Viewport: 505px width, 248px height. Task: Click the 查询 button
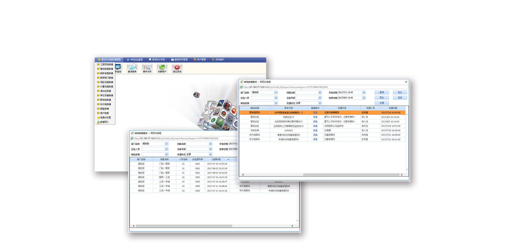click(x=382, y=93)
